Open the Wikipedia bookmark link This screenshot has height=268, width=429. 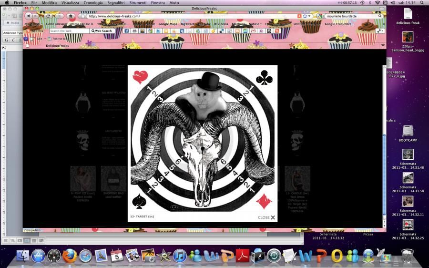221,24
